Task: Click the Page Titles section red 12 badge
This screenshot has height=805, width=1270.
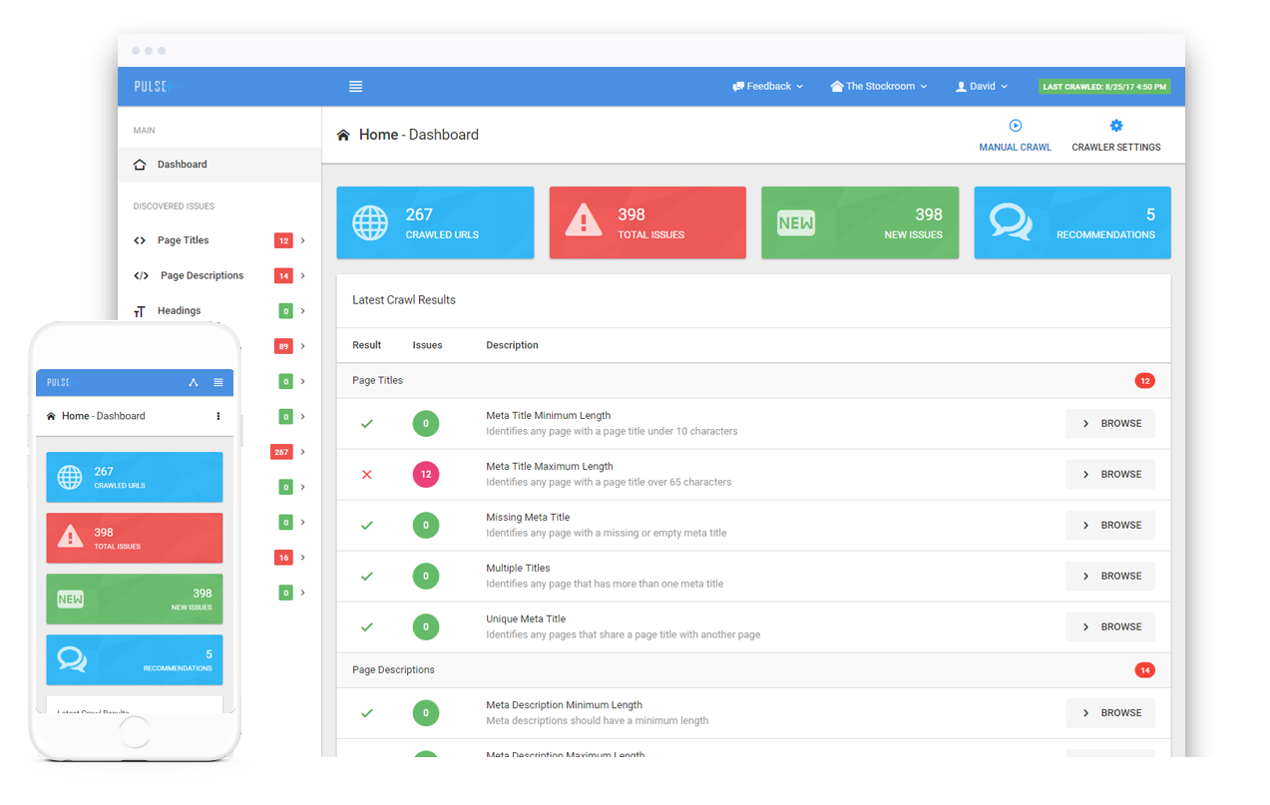Action: pos(1144,381)
